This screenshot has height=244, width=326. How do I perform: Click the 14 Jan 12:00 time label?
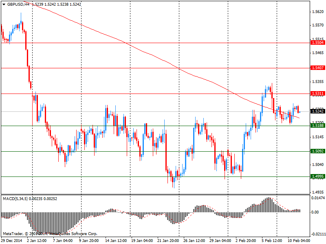click(x=116, y=240)
